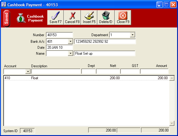The height and width of the screenshot is (136, 178).
Task: Open the Name dropdown arrow
Action: click(70, 53)
